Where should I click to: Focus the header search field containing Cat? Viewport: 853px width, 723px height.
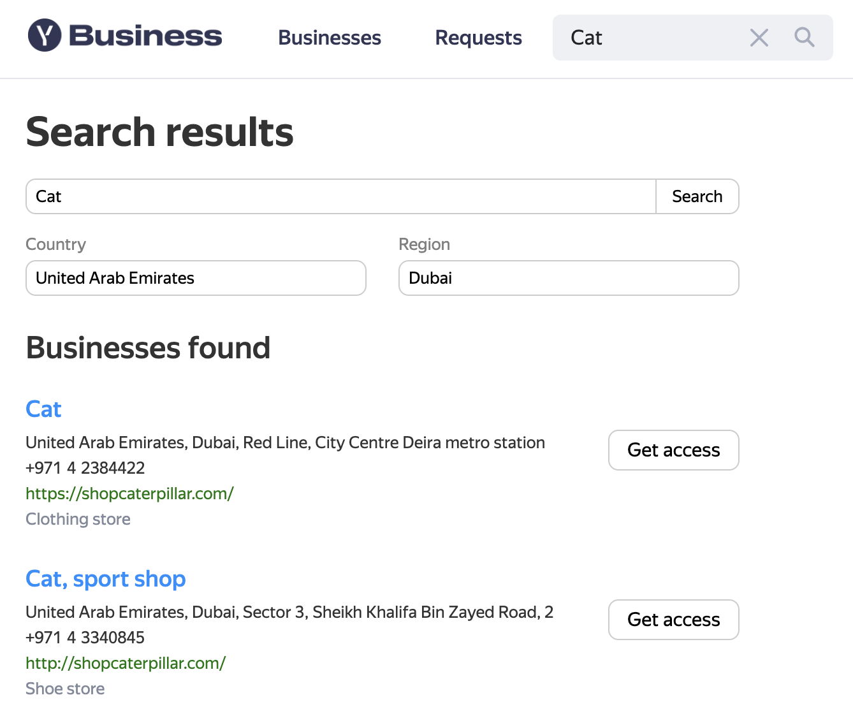(x=650, y=38)
